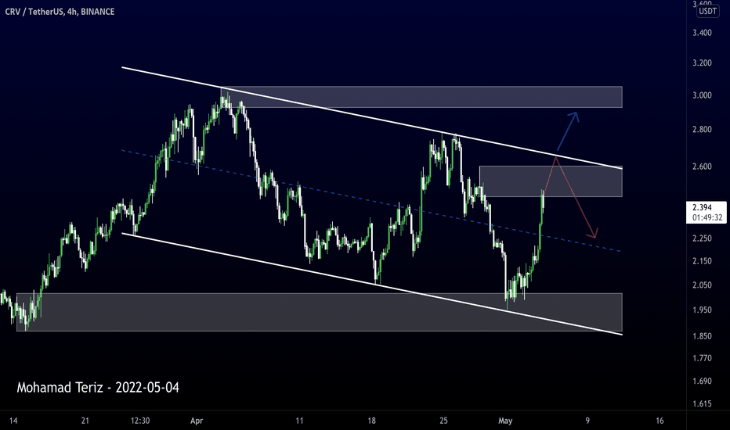Click the 9 date on time axis

click(x=587, y=421)
